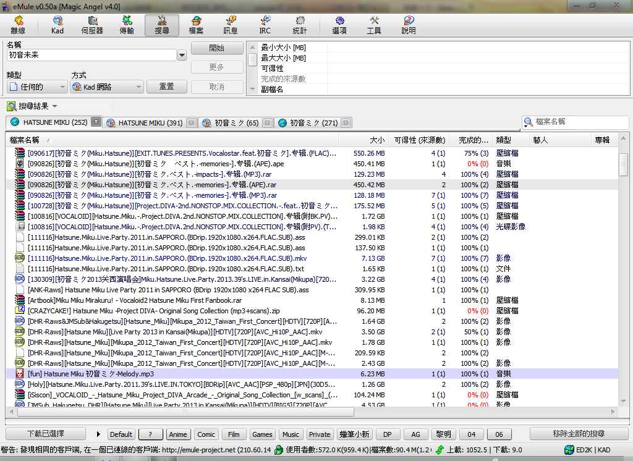Open the 類型 任何的 type dropdown
Screen dimensions: 633x461
tap(37, 87)
